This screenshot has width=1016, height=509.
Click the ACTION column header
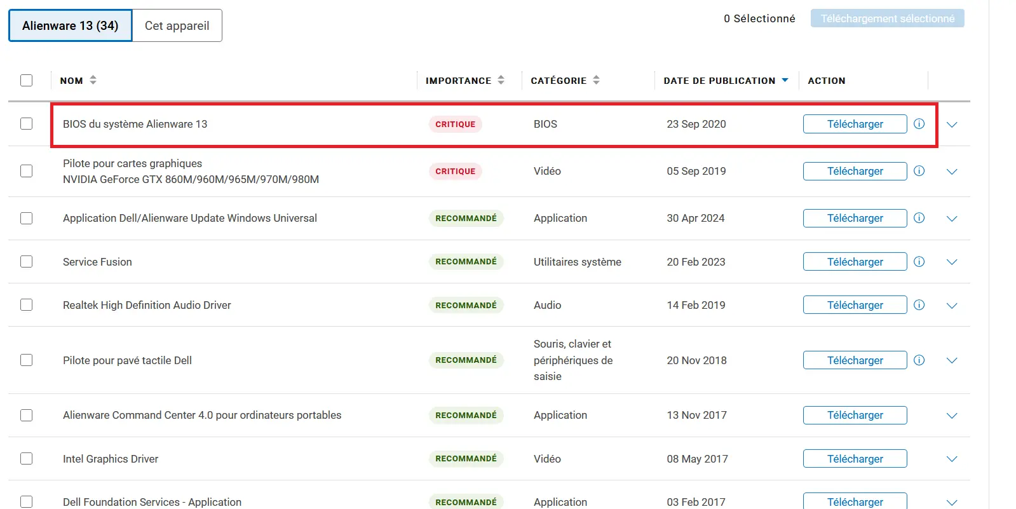click(x=827, y=81)
